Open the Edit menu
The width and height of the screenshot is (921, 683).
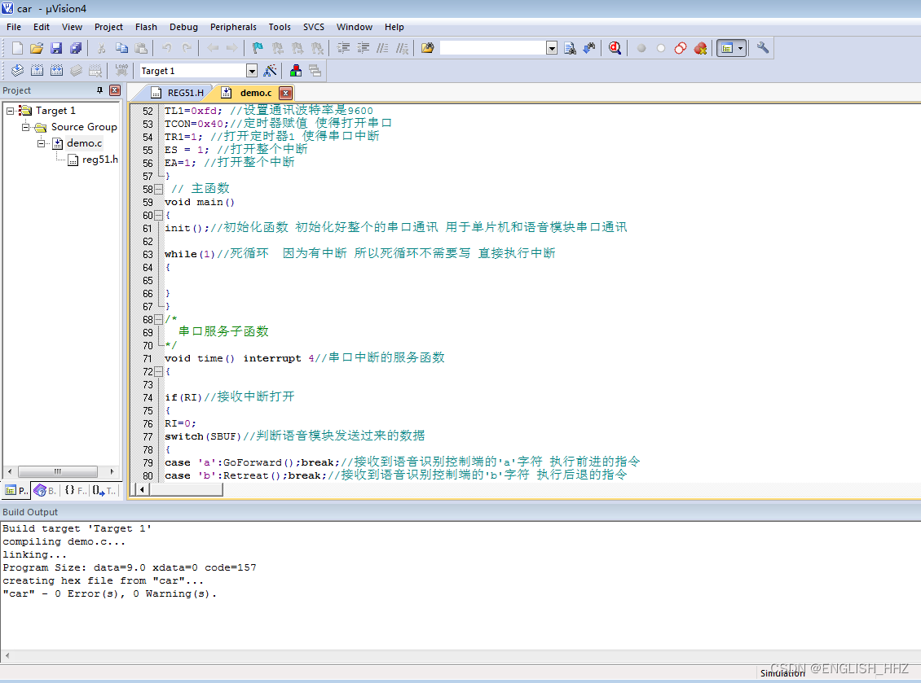[41, 27]
